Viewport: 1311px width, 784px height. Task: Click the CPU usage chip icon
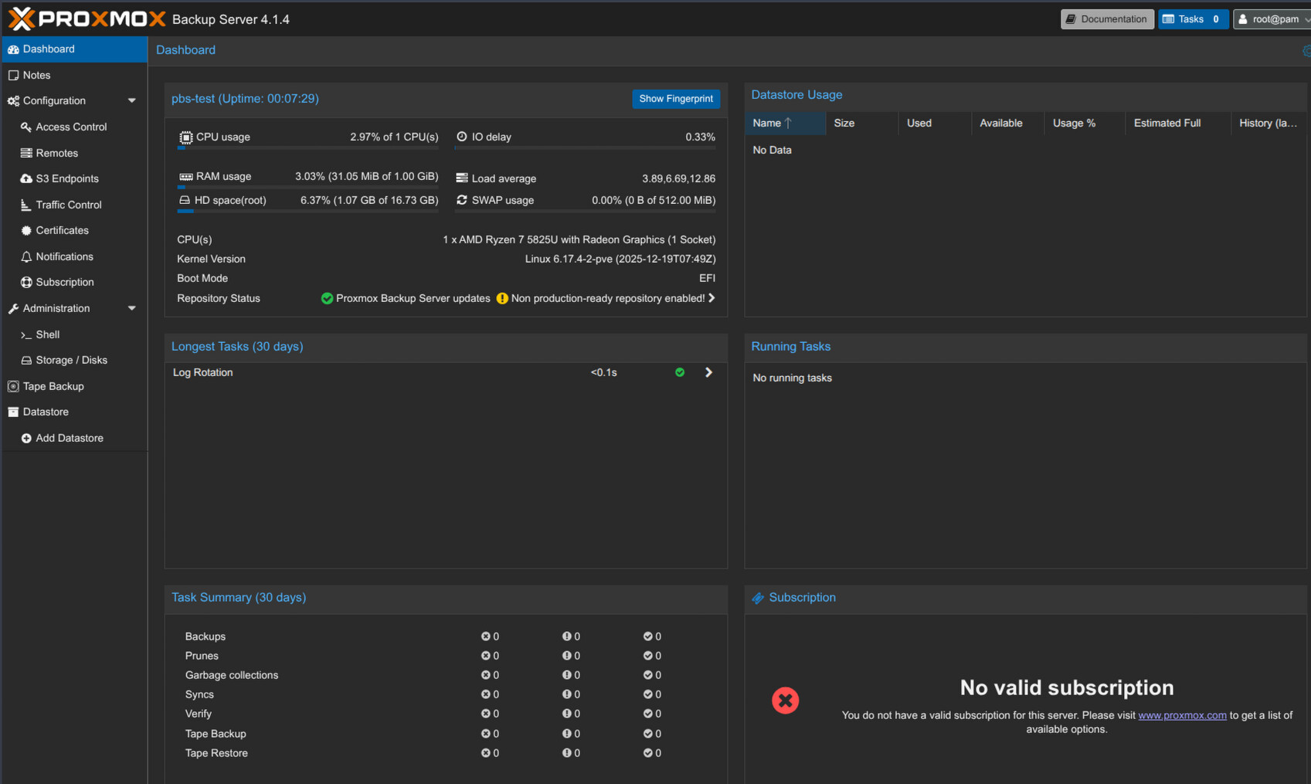(x=185, y=137)
